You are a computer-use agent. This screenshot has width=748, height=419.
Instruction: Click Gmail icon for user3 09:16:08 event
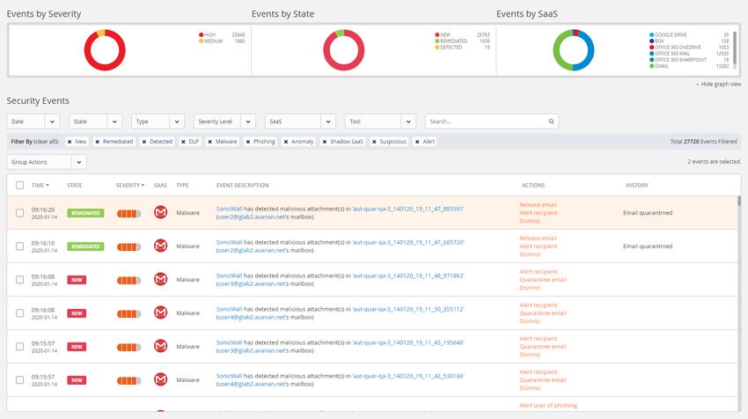(161, 279)
